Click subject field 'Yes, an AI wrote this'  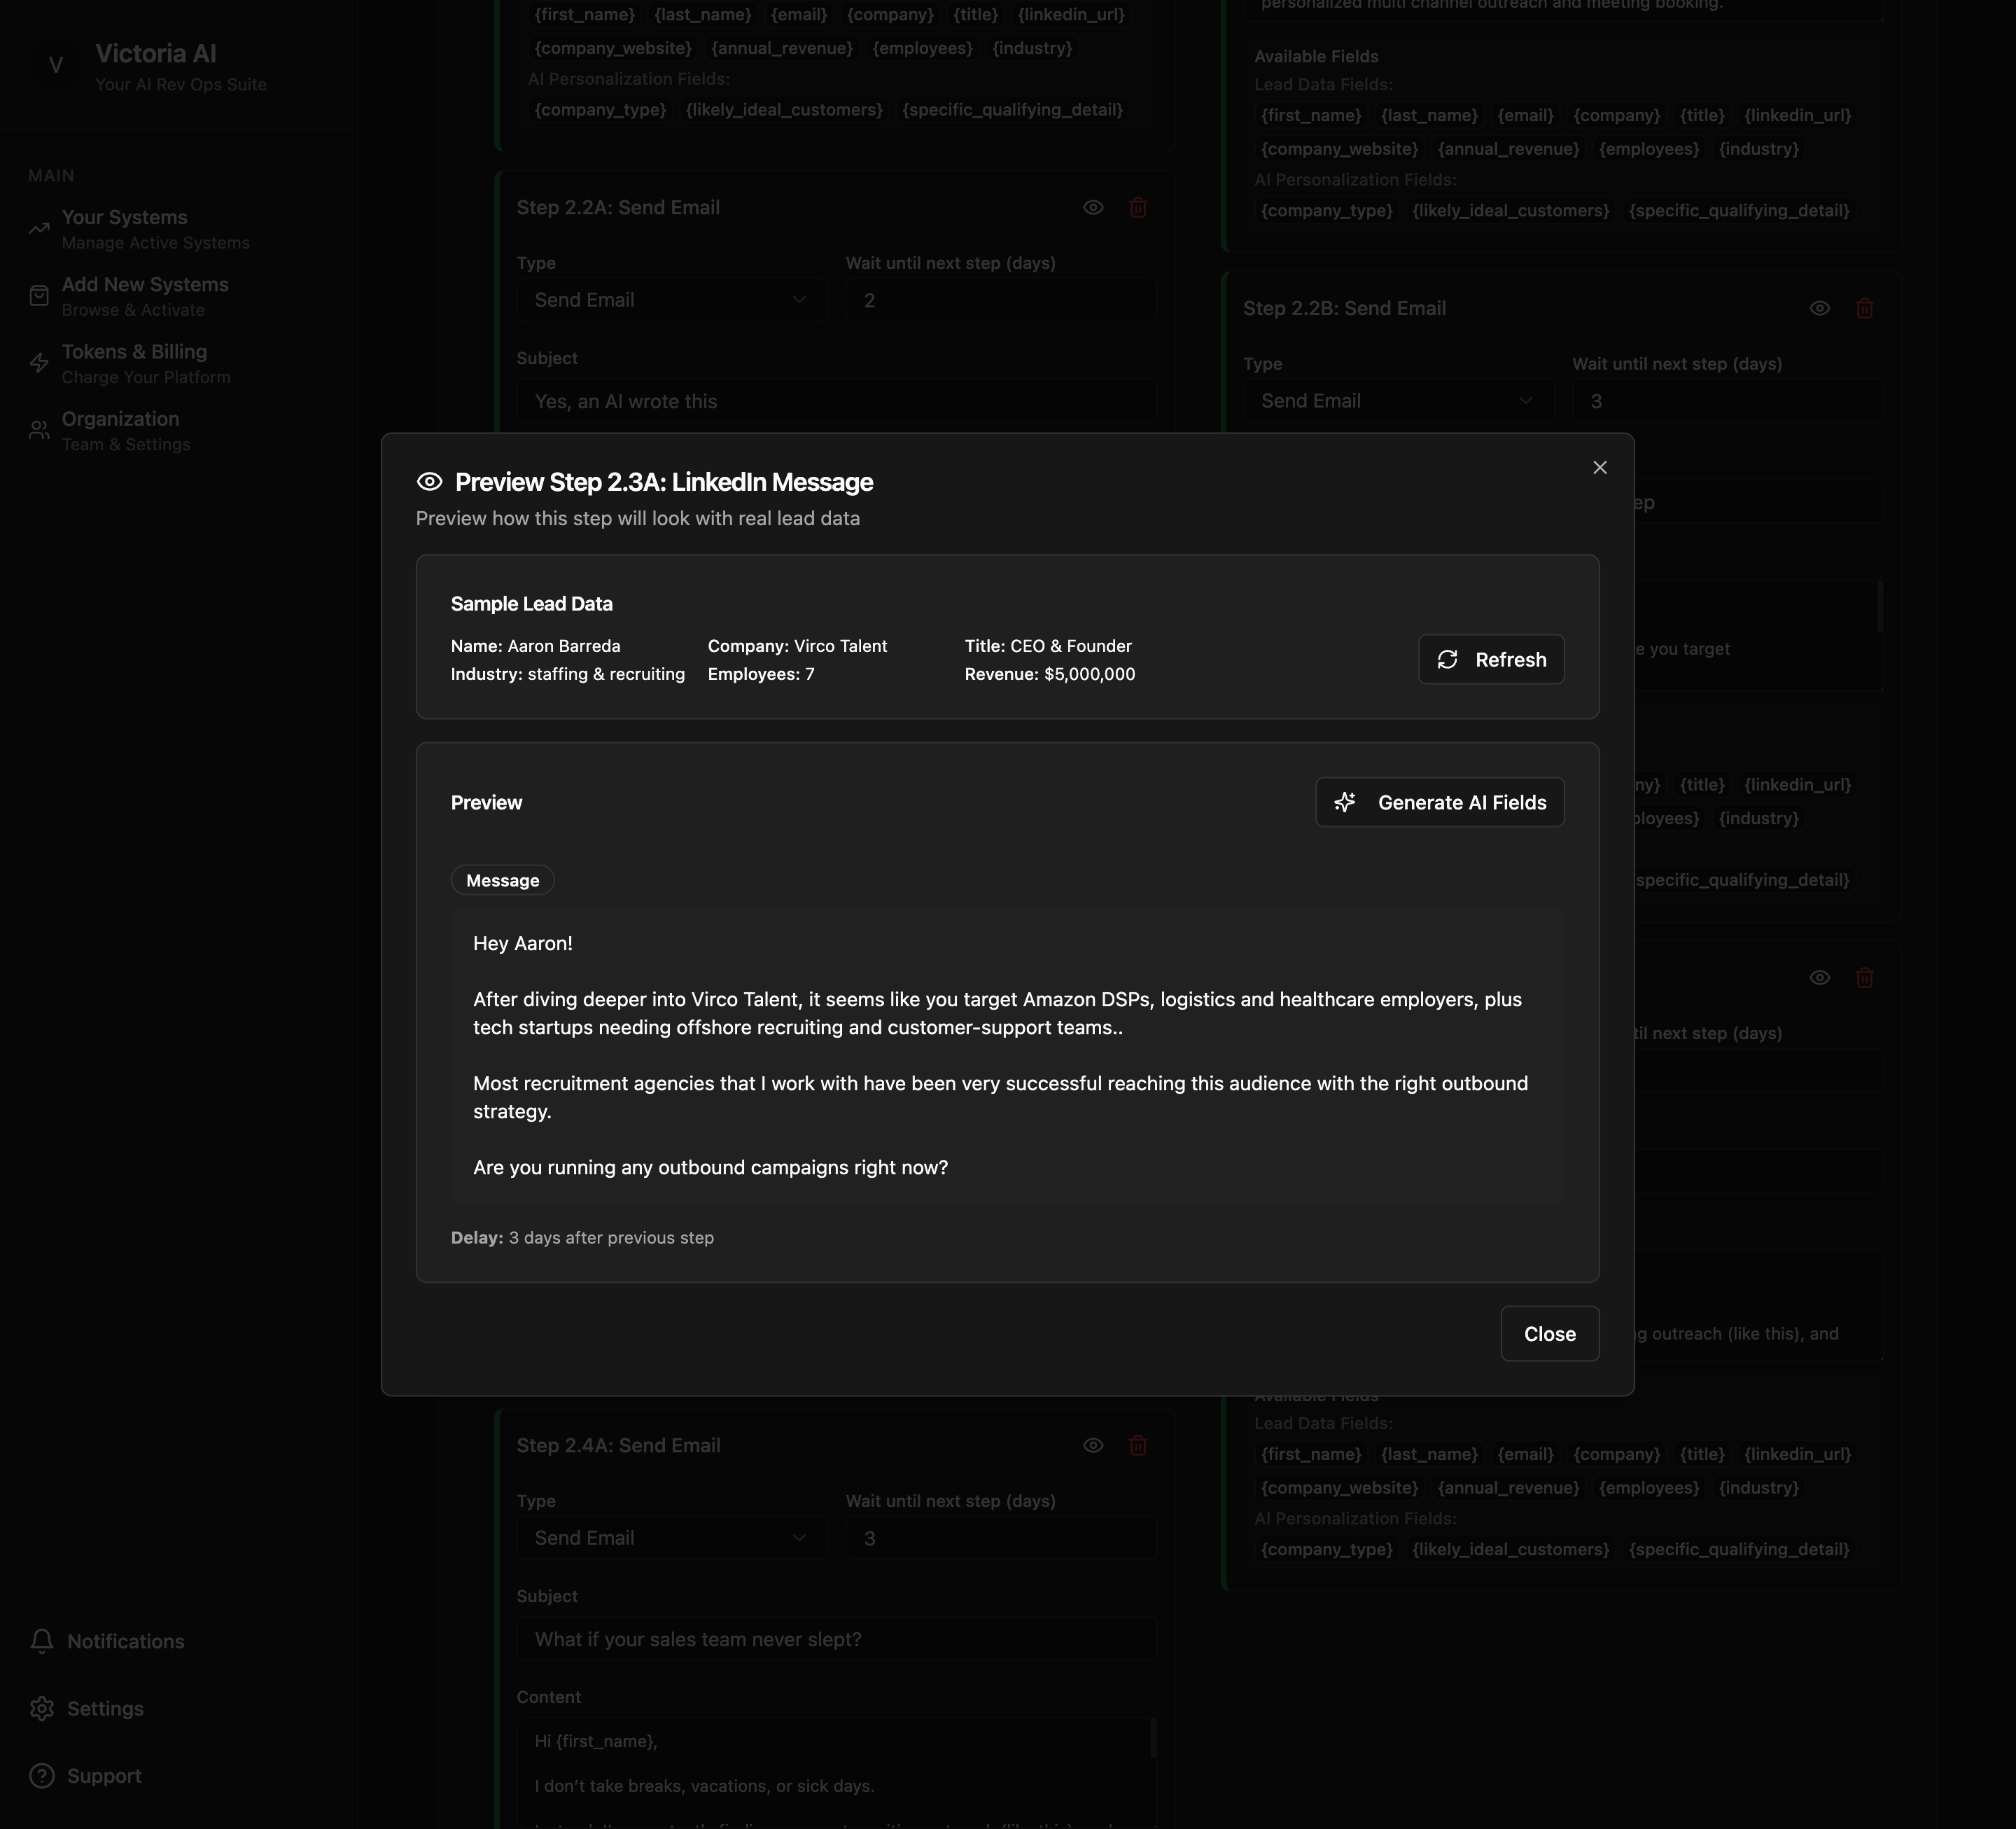click(836, 401)
